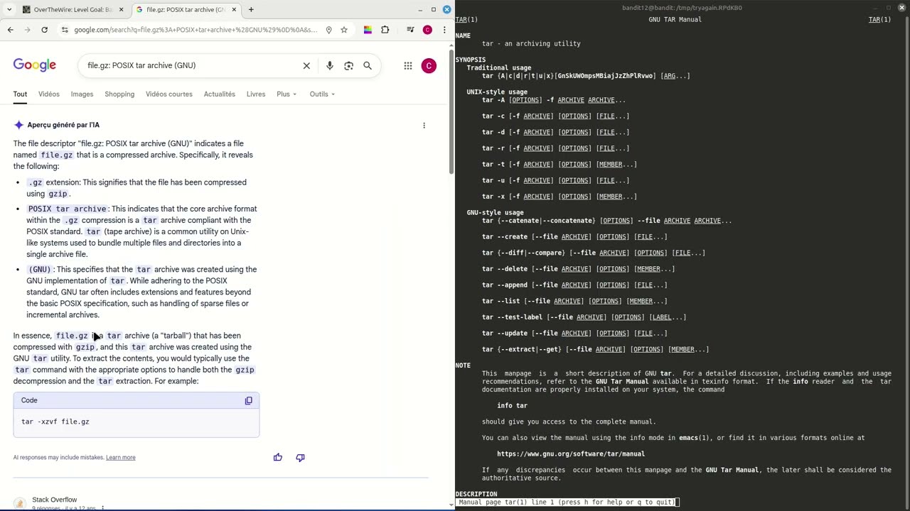Open the rainbow-colored extension icon
Image resolution: width=910 pixels, height=511 pixels.
click(368, 30)
